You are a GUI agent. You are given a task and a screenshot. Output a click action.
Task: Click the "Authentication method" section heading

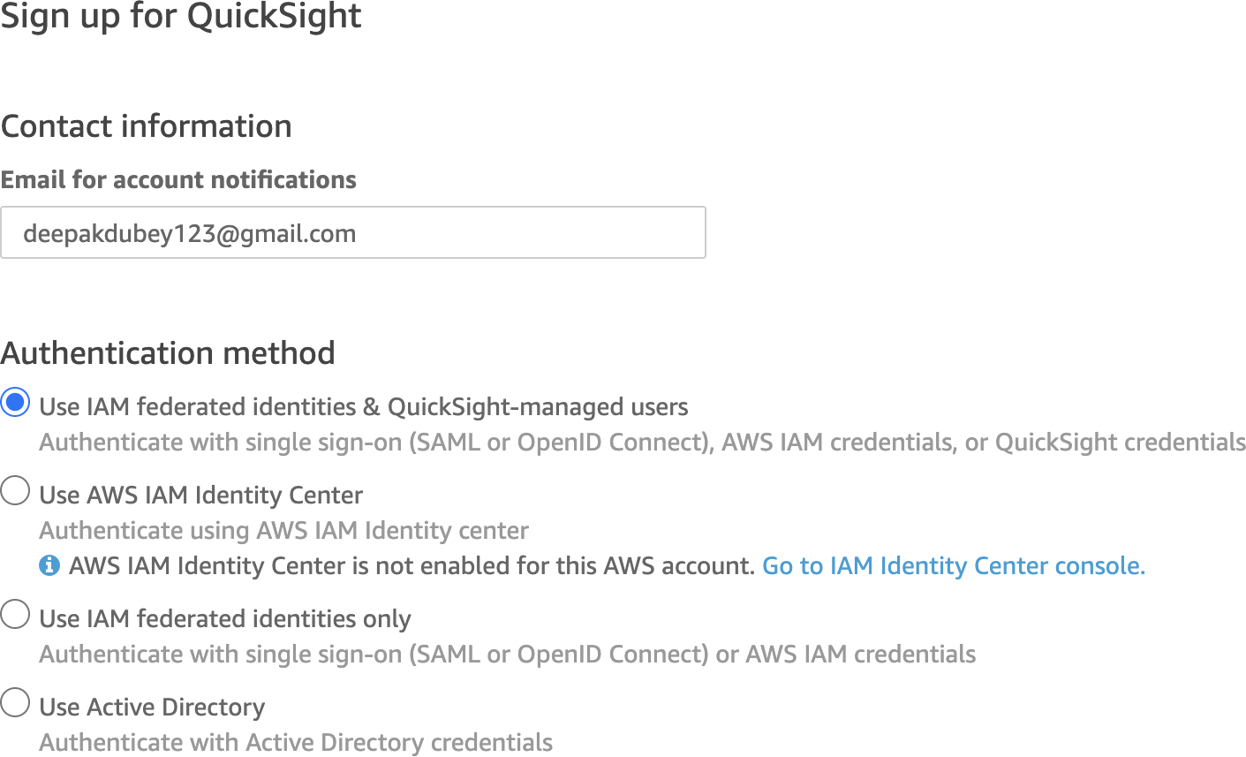point(168,353)
